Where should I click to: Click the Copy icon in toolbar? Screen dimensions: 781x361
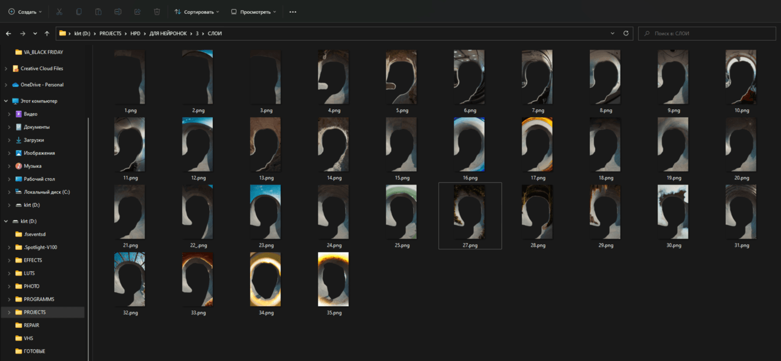coord(79,12)
